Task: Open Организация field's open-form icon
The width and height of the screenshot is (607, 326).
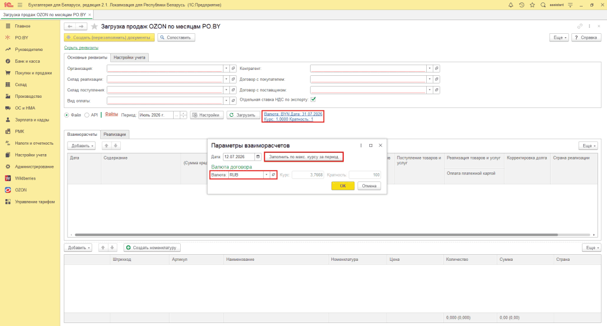Action: click(233, 69)
